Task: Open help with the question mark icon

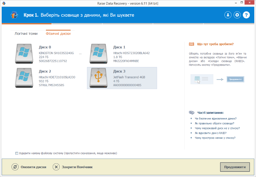Action: click(246, 15)
